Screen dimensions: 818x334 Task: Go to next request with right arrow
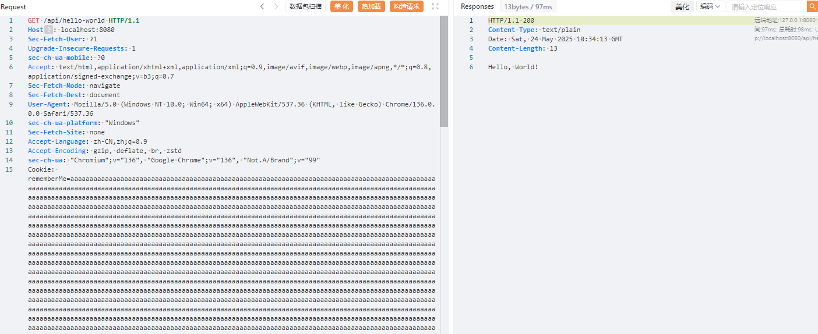point(276,6)
